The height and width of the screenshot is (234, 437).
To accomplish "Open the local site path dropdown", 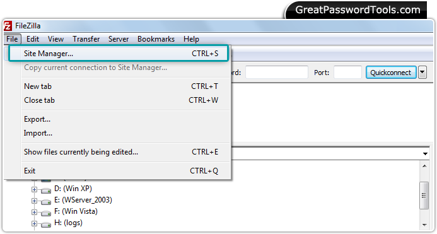I will 425,153.
